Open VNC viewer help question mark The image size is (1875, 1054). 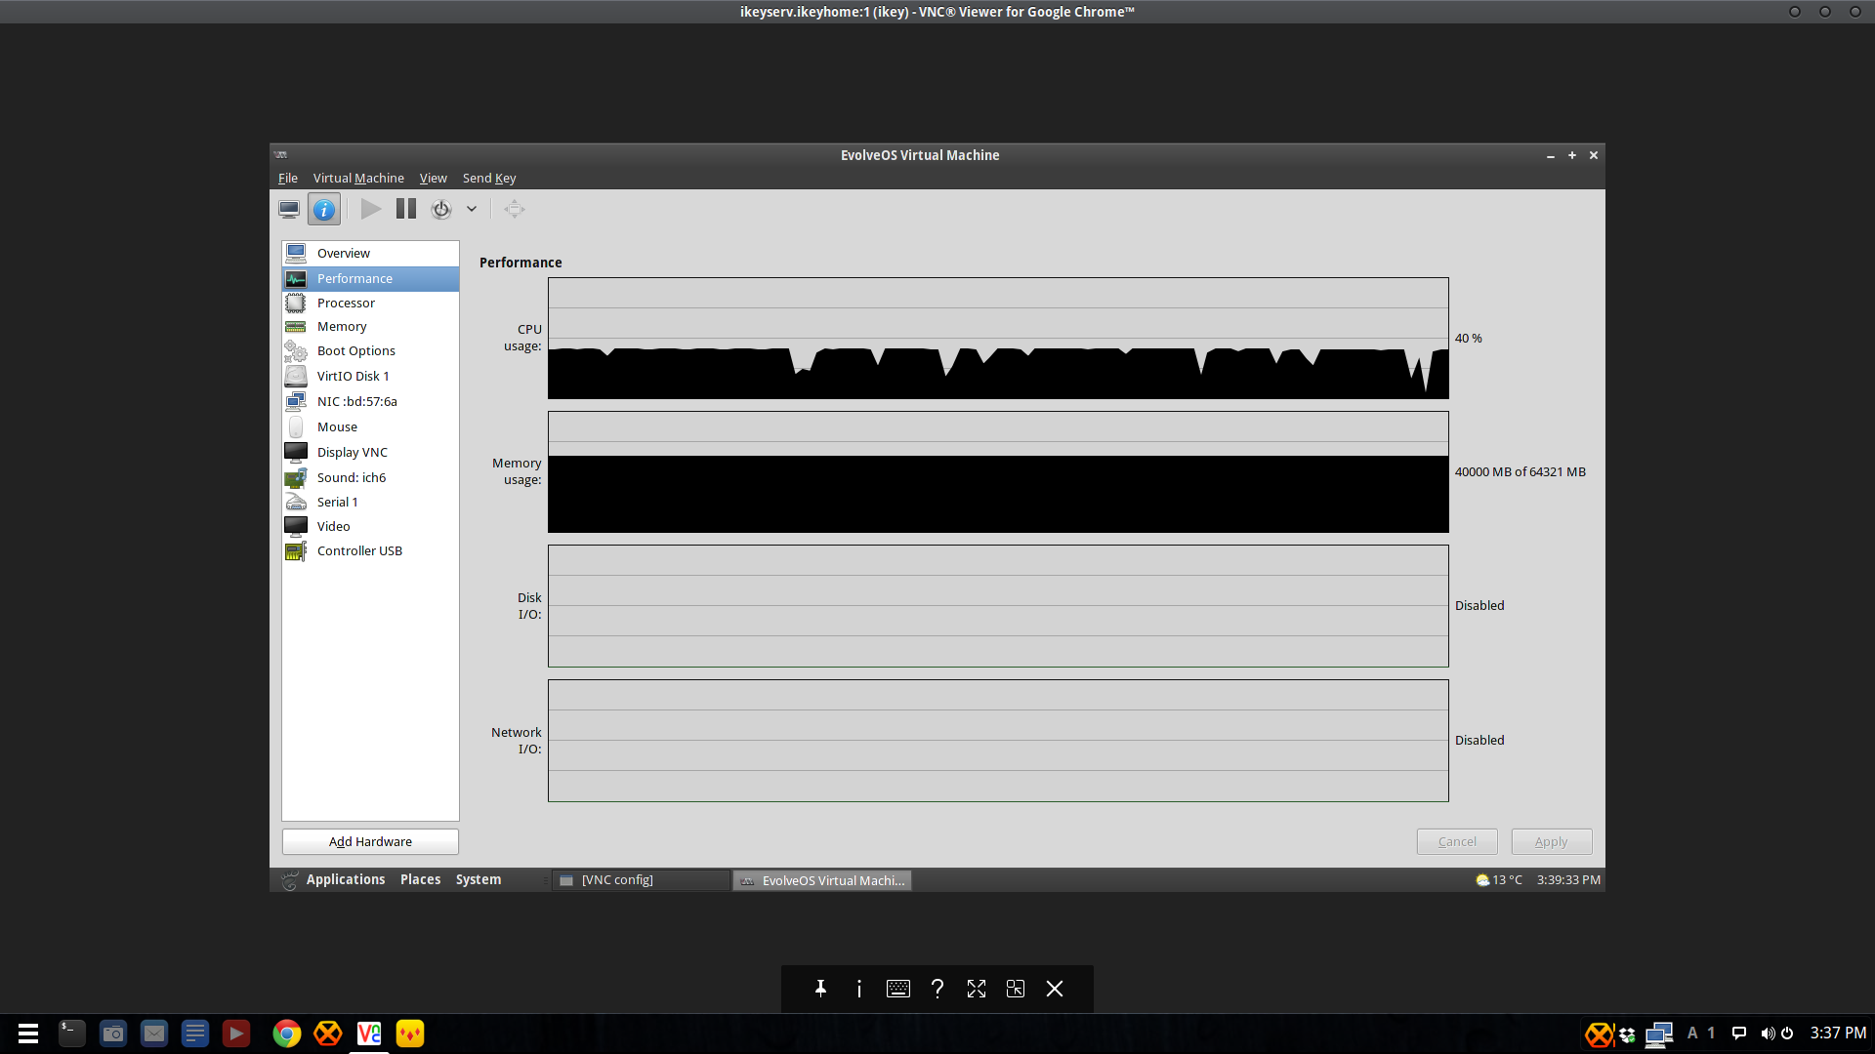coord(937,989)
